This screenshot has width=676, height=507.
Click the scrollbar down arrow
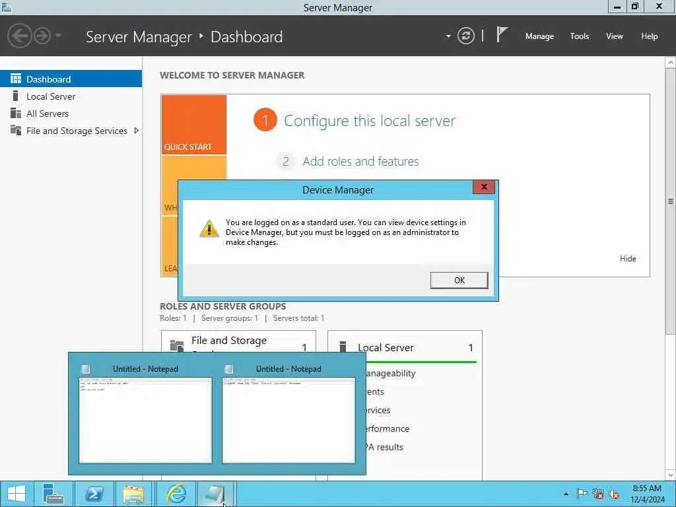pos(671,475)
